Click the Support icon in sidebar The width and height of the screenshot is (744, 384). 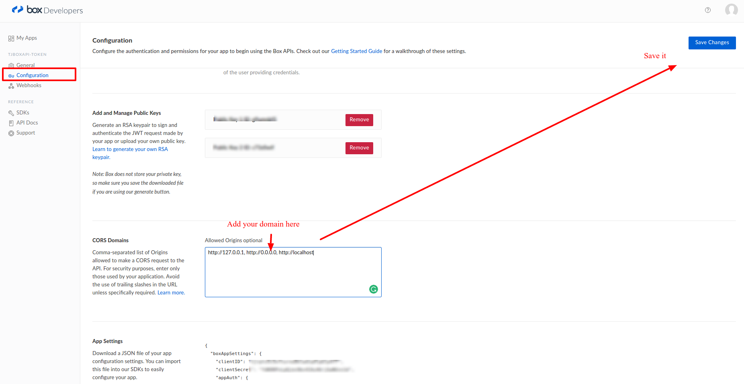click(x=11, y=133)
